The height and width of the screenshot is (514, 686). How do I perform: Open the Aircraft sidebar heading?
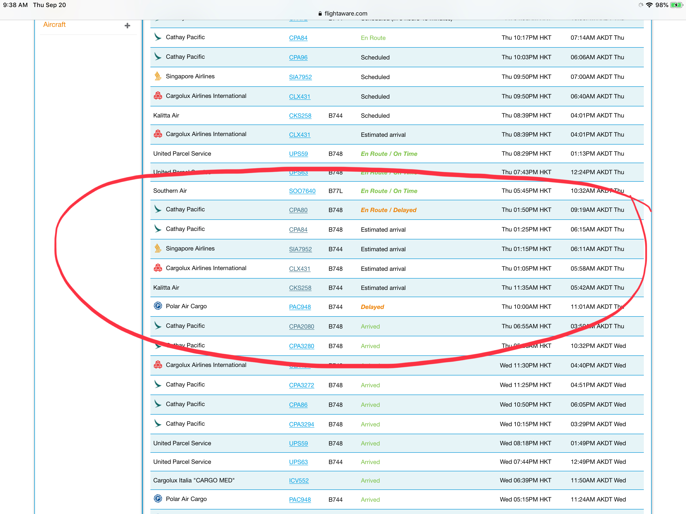point(54,25)
